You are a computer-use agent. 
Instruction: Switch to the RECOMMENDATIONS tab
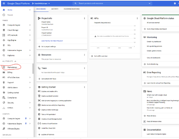click(x=72, y=9)
